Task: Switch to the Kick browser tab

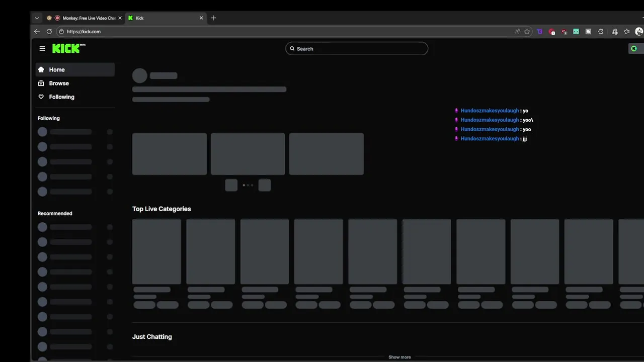Action: [x=165, y=18]
